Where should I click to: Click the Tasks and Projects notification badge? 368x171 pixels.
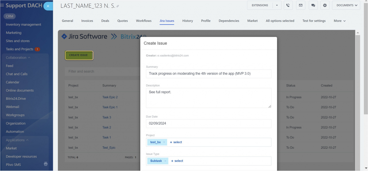coord(37,49)
